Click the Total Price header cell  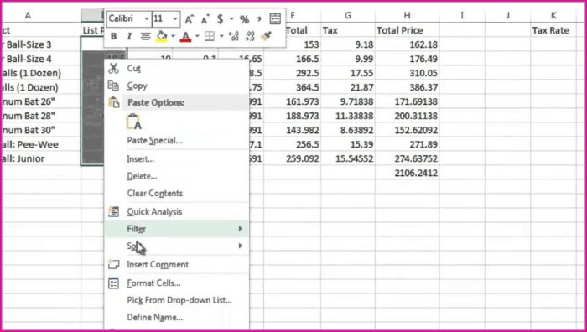[407, 30]
